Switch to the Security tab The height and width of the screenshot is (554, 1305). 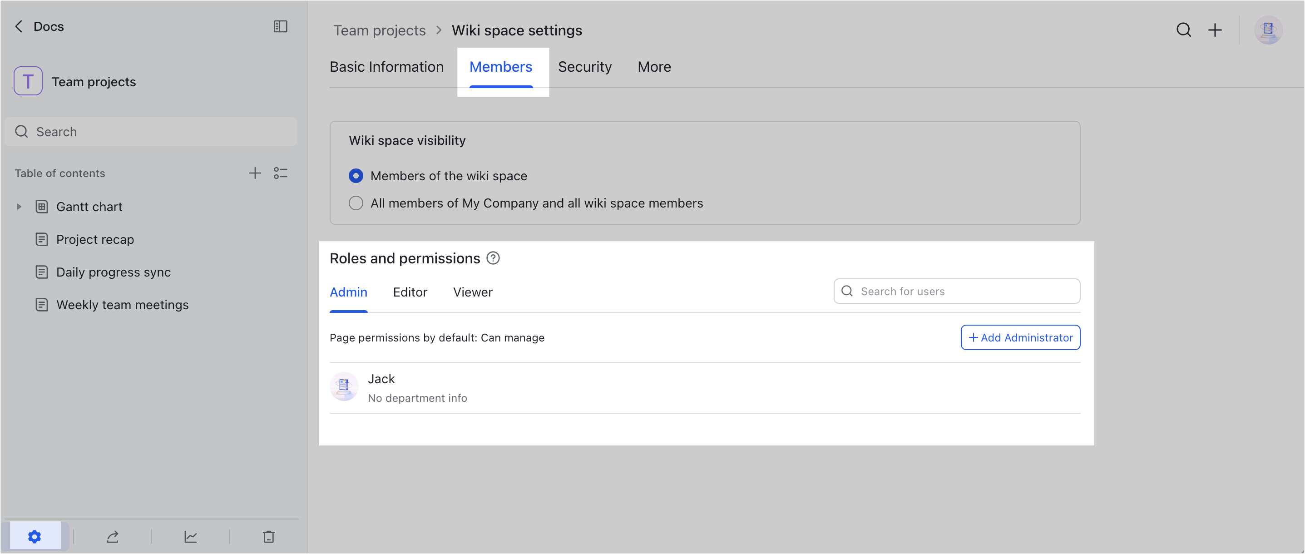(x=584, y=66)
